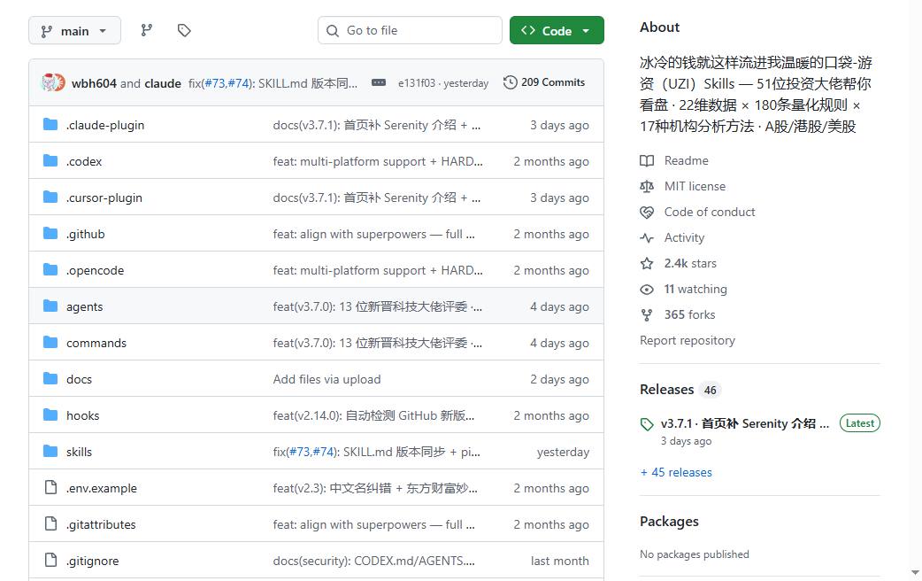The image size is (922, 581).
Task: Open issue #73 link in latest commit
Action: click(215, 83)
